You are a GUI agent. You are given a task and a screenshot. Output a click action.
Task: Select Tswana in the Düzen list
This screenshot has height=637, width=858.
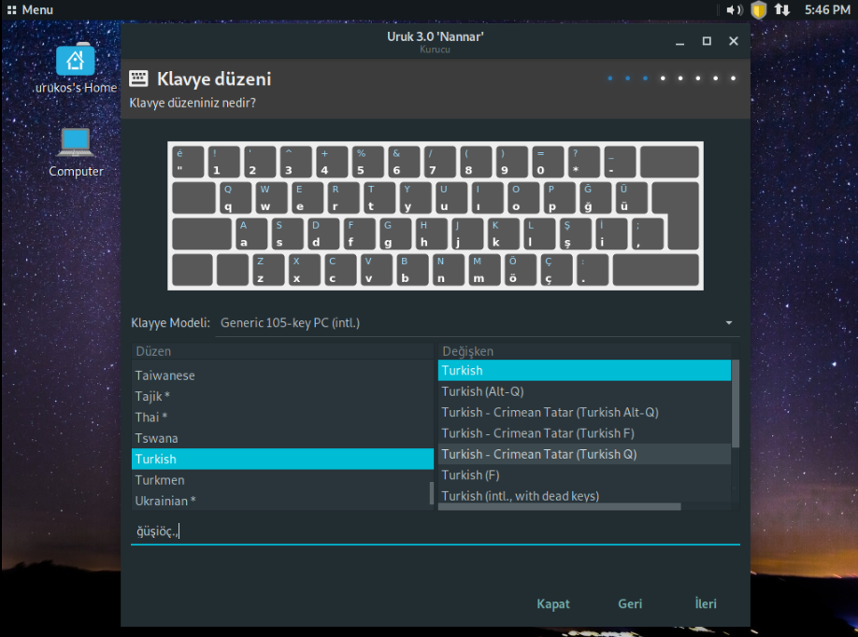[x=282, y=438]
